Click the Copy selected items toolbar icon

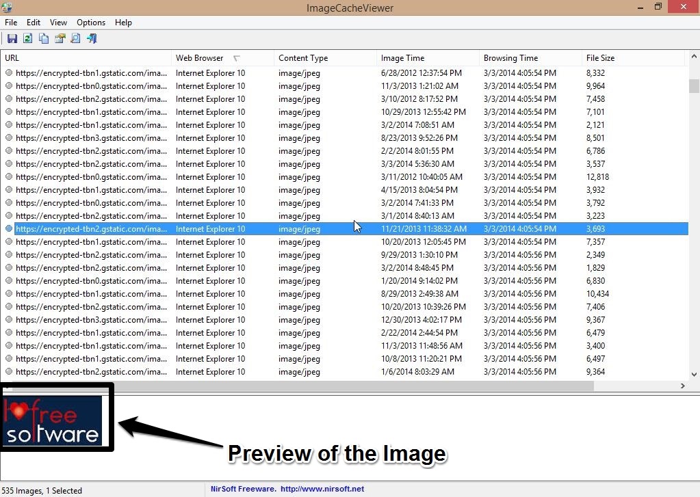44,39
